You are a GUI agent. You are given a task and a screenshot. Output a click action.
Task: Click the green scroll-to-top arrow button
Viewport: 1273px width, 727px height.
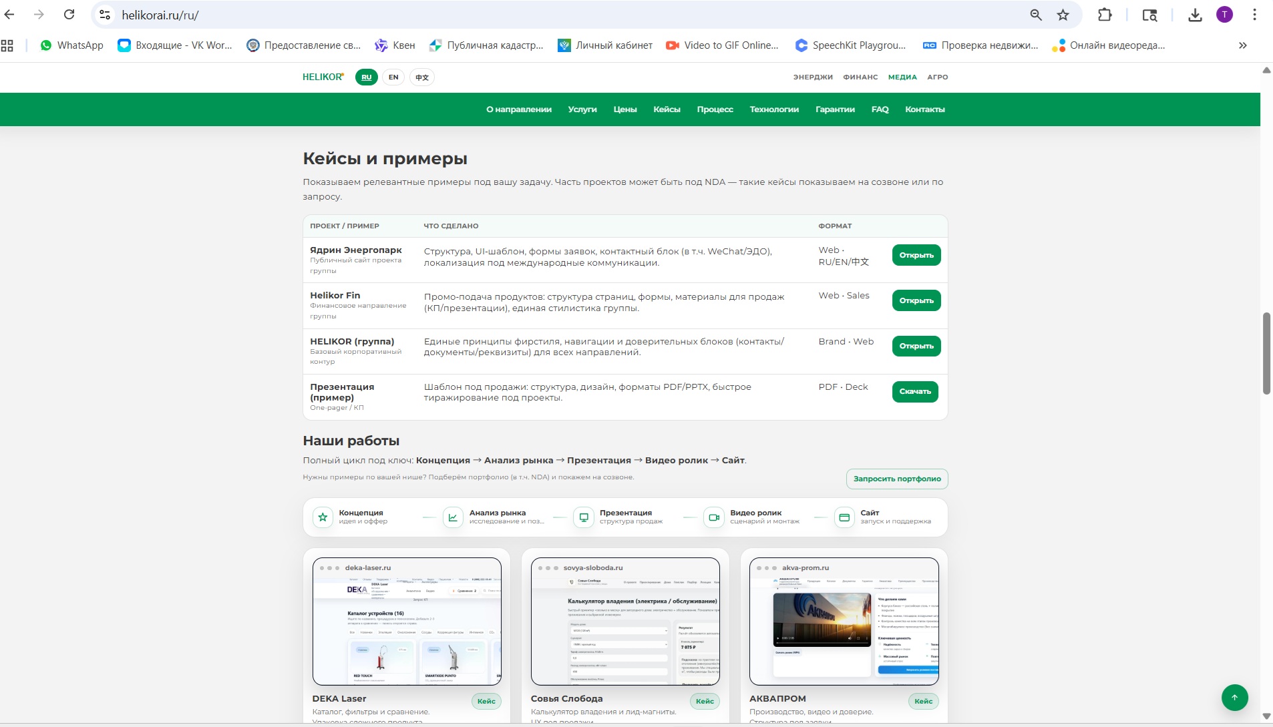tap(1235, 698)
